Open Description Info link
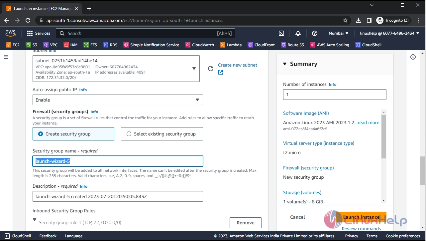 84,186
